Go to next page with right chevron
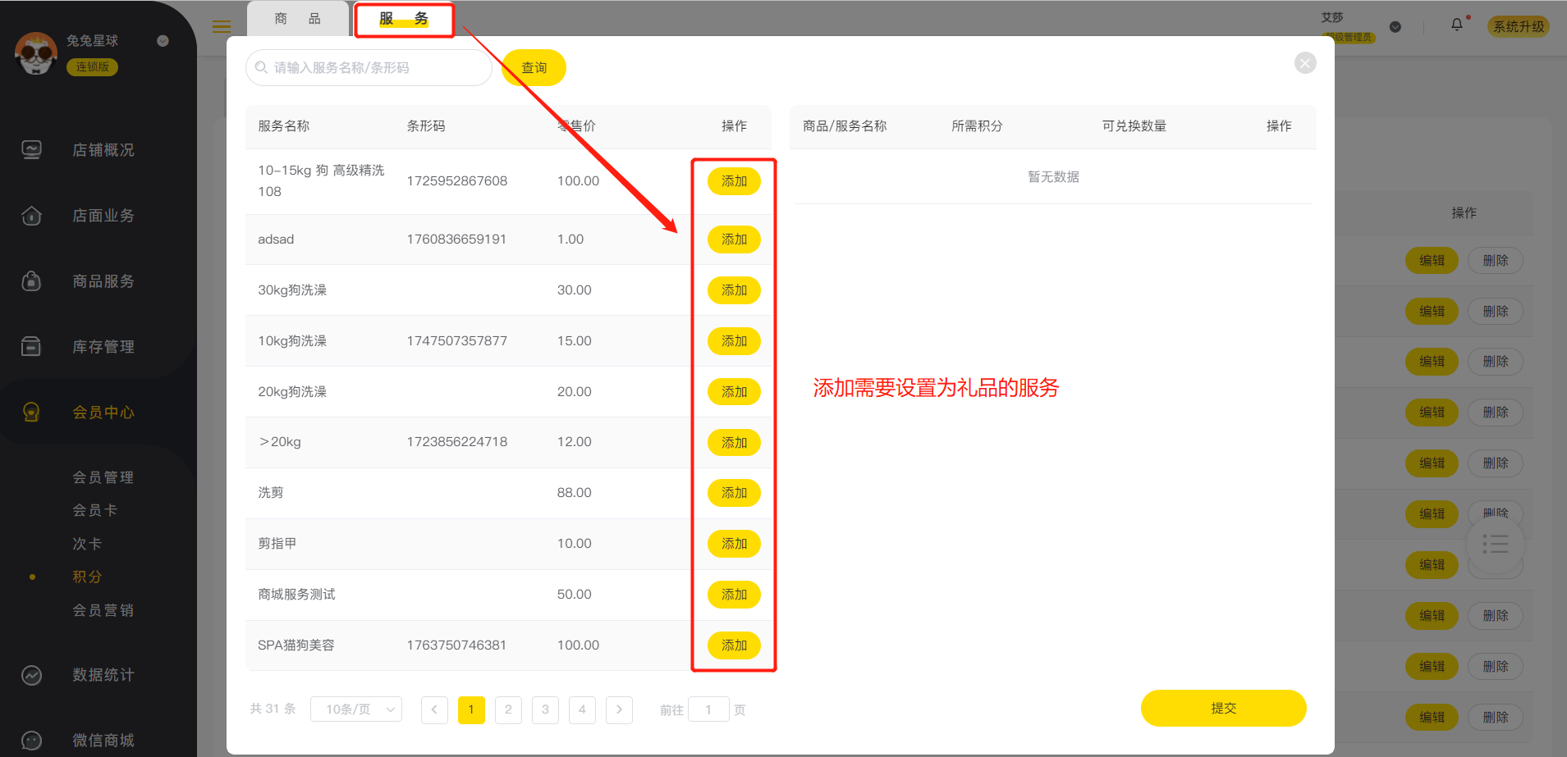This screenshot has height=757, width=1567. [x=619, y=709]
